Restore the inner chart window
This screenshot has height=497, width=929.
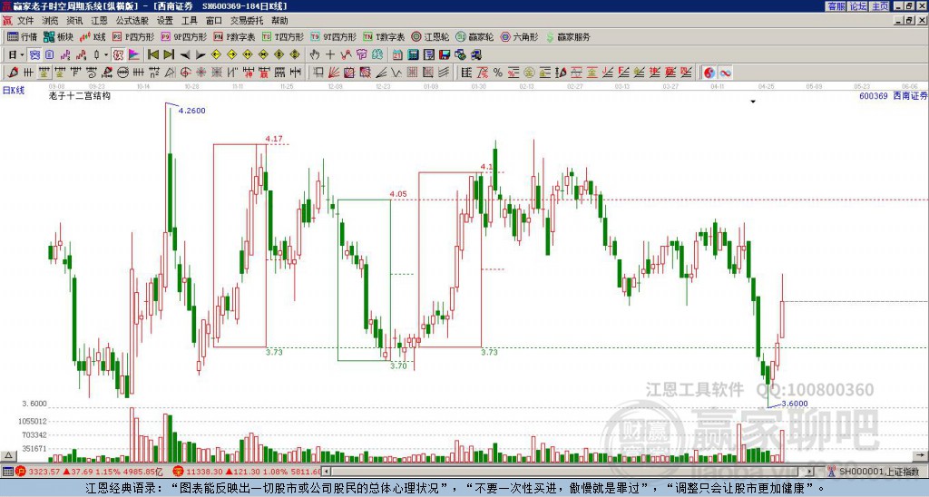coord(909,20)
